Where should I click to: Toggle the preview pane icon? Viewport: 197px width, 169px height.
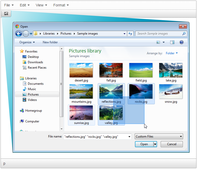click(x=172, y=42)
